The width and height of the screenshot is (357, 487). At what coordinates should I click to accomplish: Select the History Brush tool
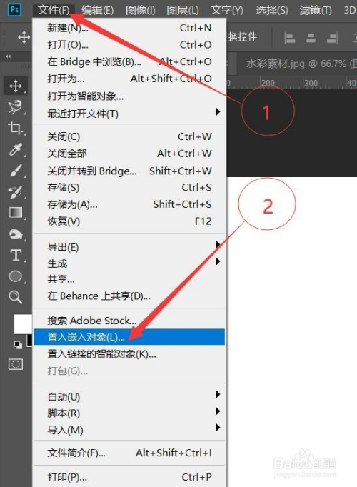pyautogui.click(x=15, y=192)
